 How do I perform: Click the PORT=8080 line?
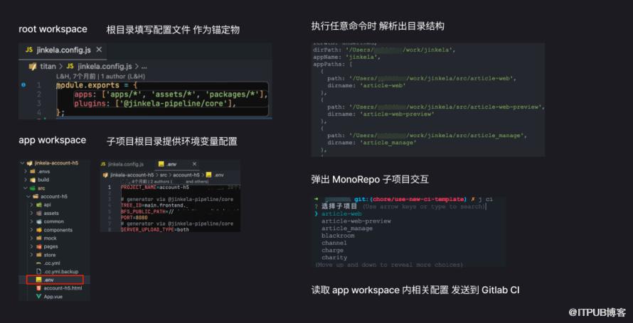134,217
